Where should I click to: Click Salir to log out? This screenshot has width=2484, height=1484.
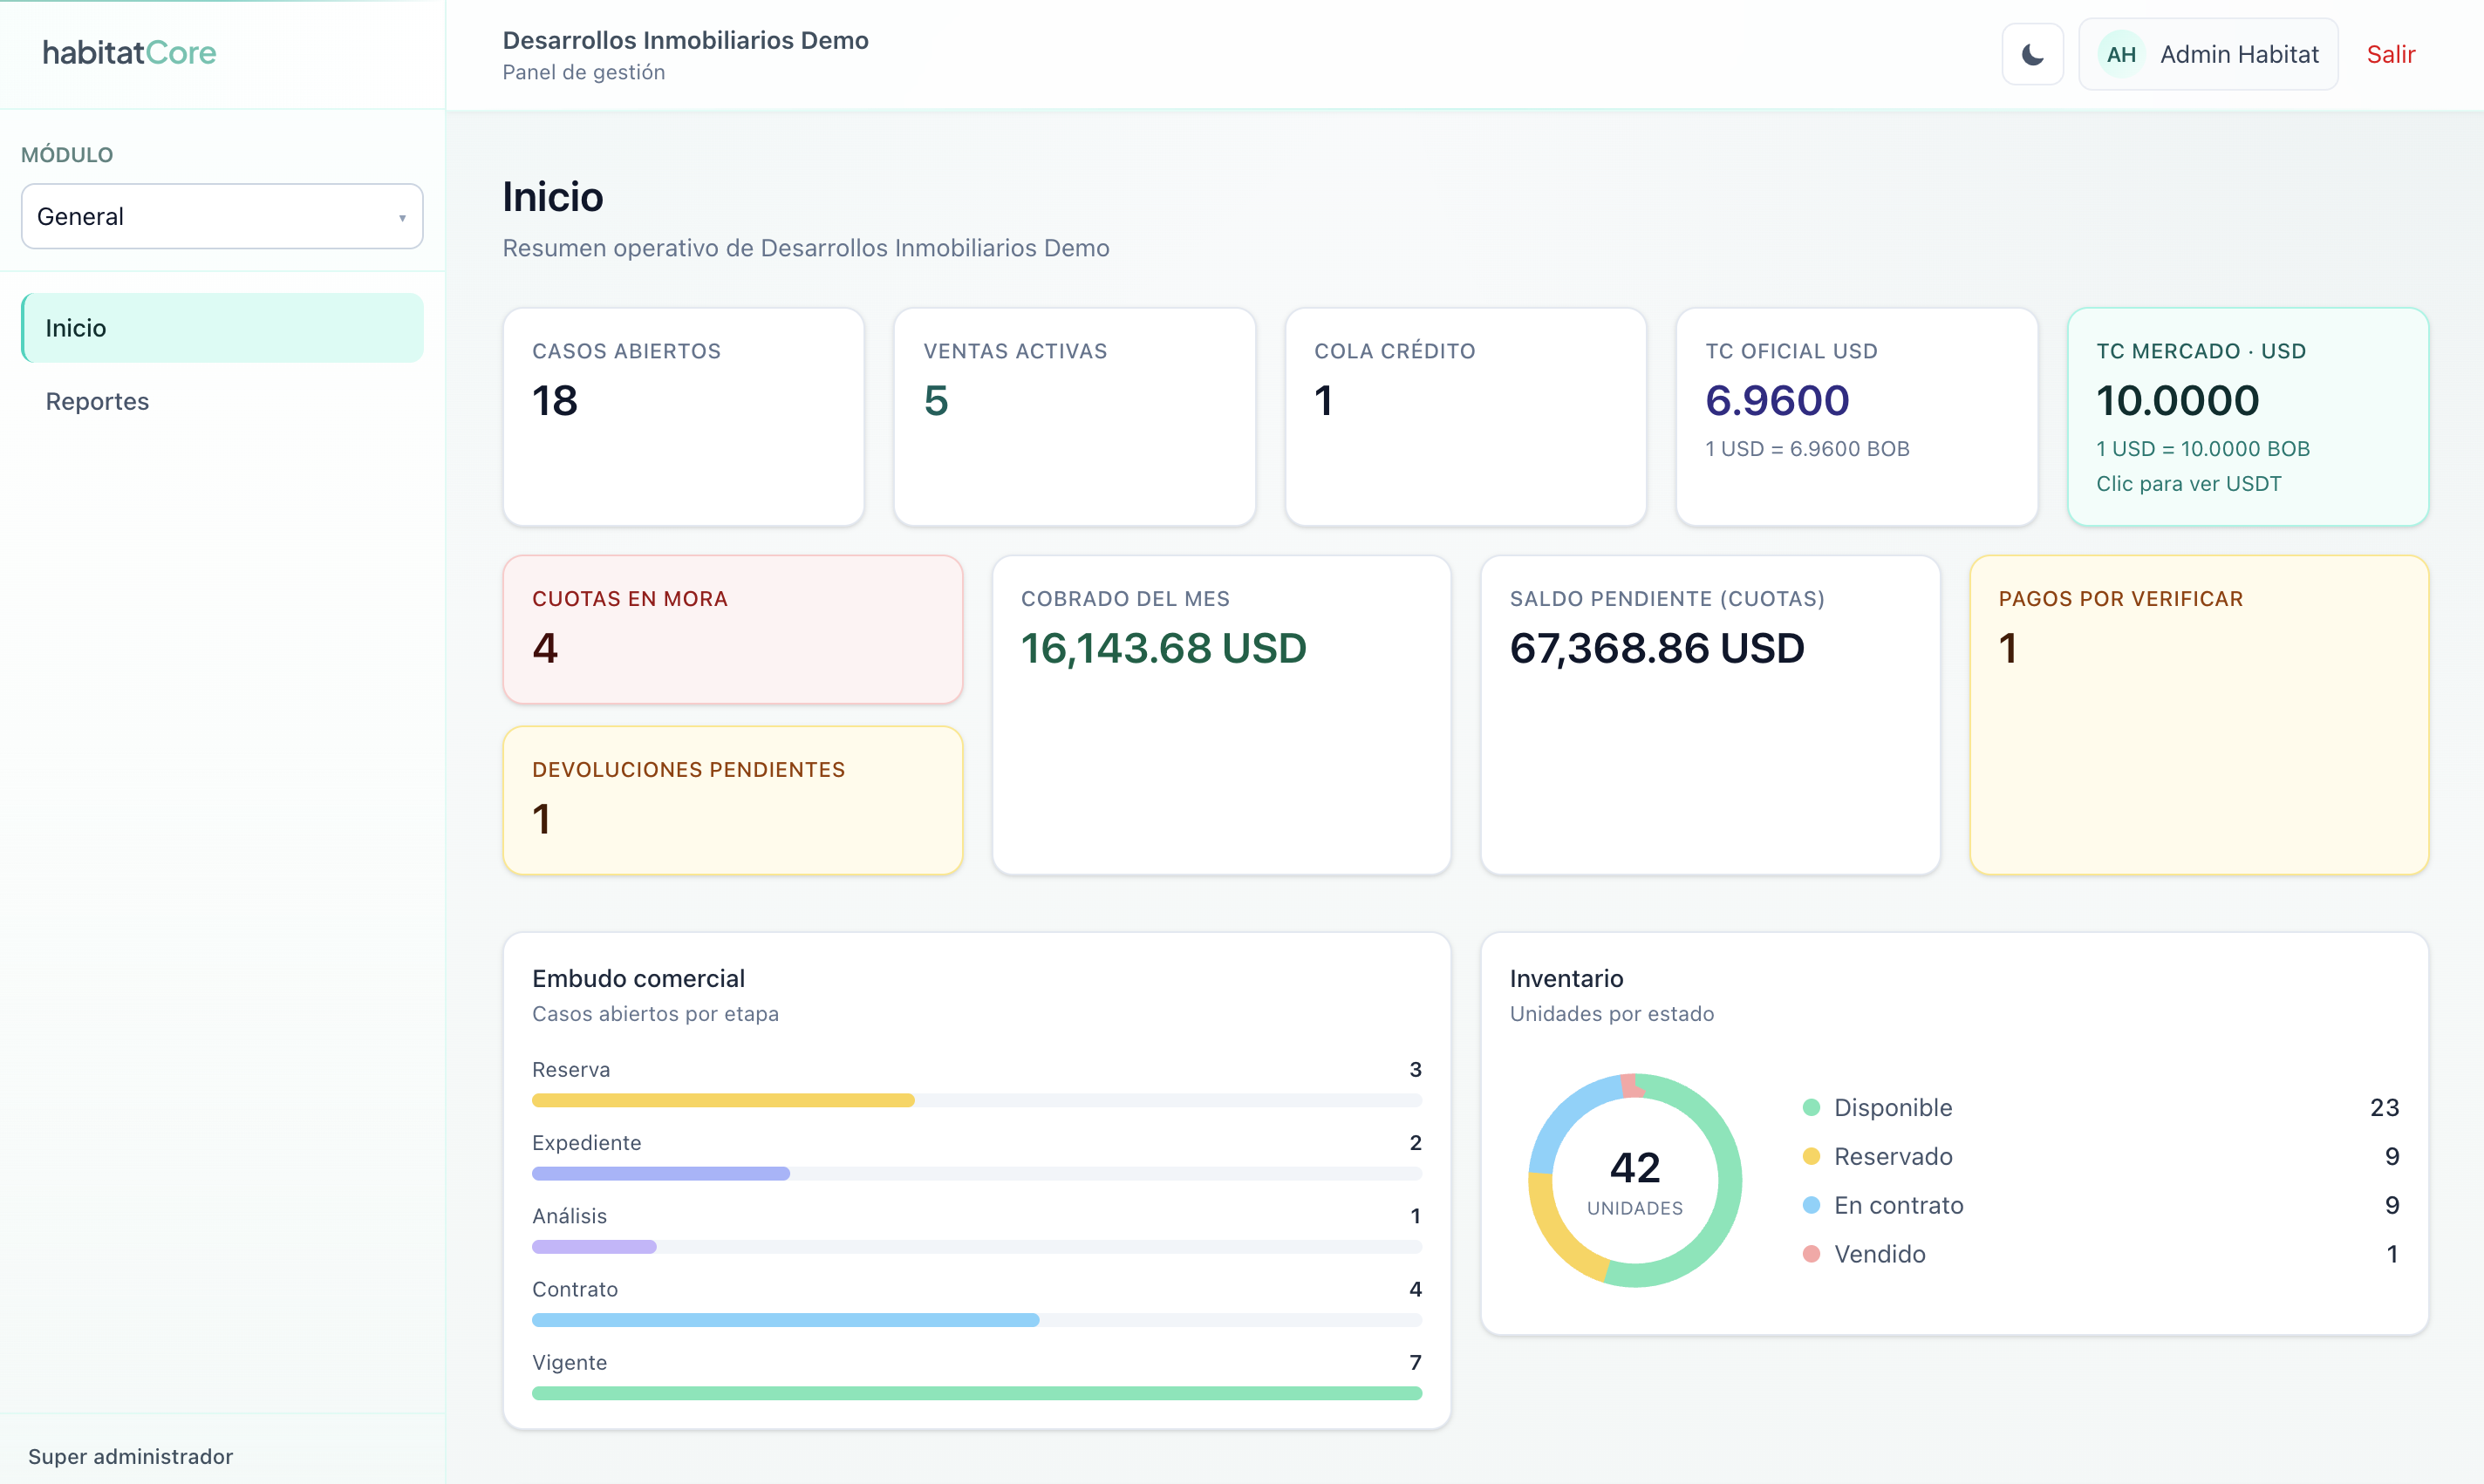click(2390, 54)
